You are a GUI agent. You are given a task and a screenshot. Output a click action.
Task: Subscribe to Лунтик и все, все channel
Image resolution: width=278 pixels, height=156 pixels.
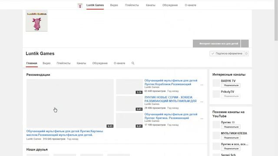[x=231, y=149]
